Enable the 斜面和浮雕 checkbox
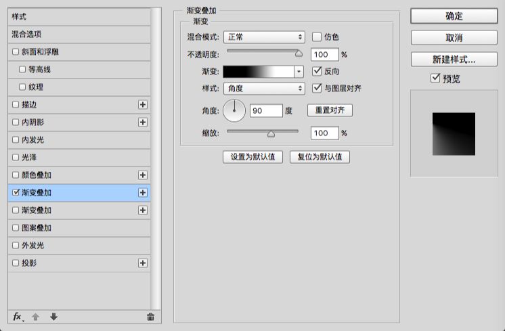This screenshot has height=331, width=505. point(16,52)
